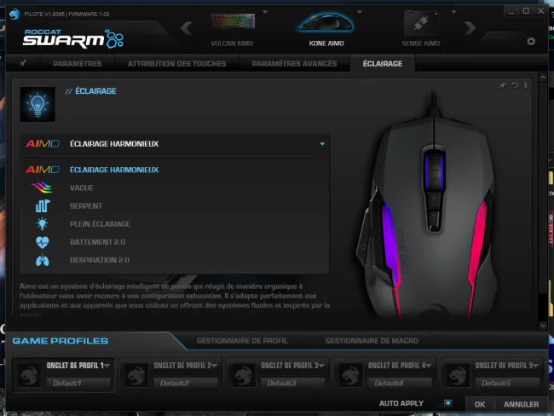The image size is (554, 416).
Task: Click profile 5 Roccat emblem icon
Action: click(458, 375)
